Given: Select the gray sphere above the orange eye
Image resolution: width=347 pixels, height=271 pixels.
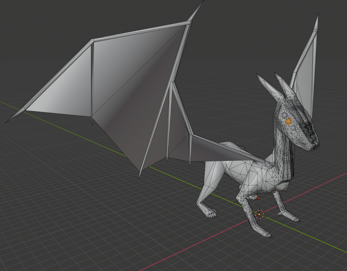Looking at the screenshot, I should (285, 115).
